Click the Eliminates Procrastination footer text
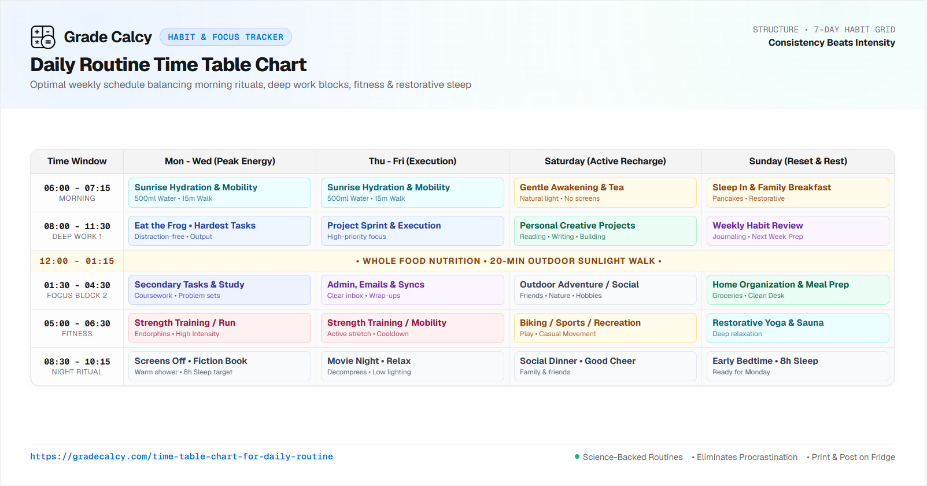The width and height of the screenshot is (927, 486). point(747,457)
